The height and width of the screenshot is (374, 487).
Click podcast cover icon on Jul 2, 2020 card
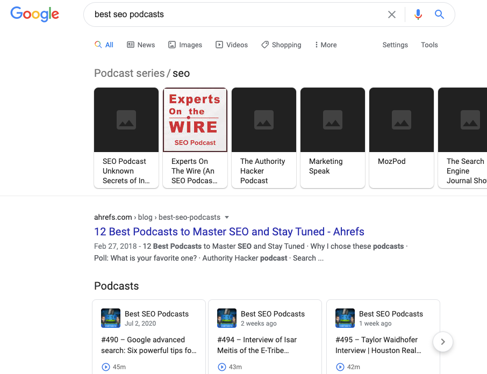111,318
